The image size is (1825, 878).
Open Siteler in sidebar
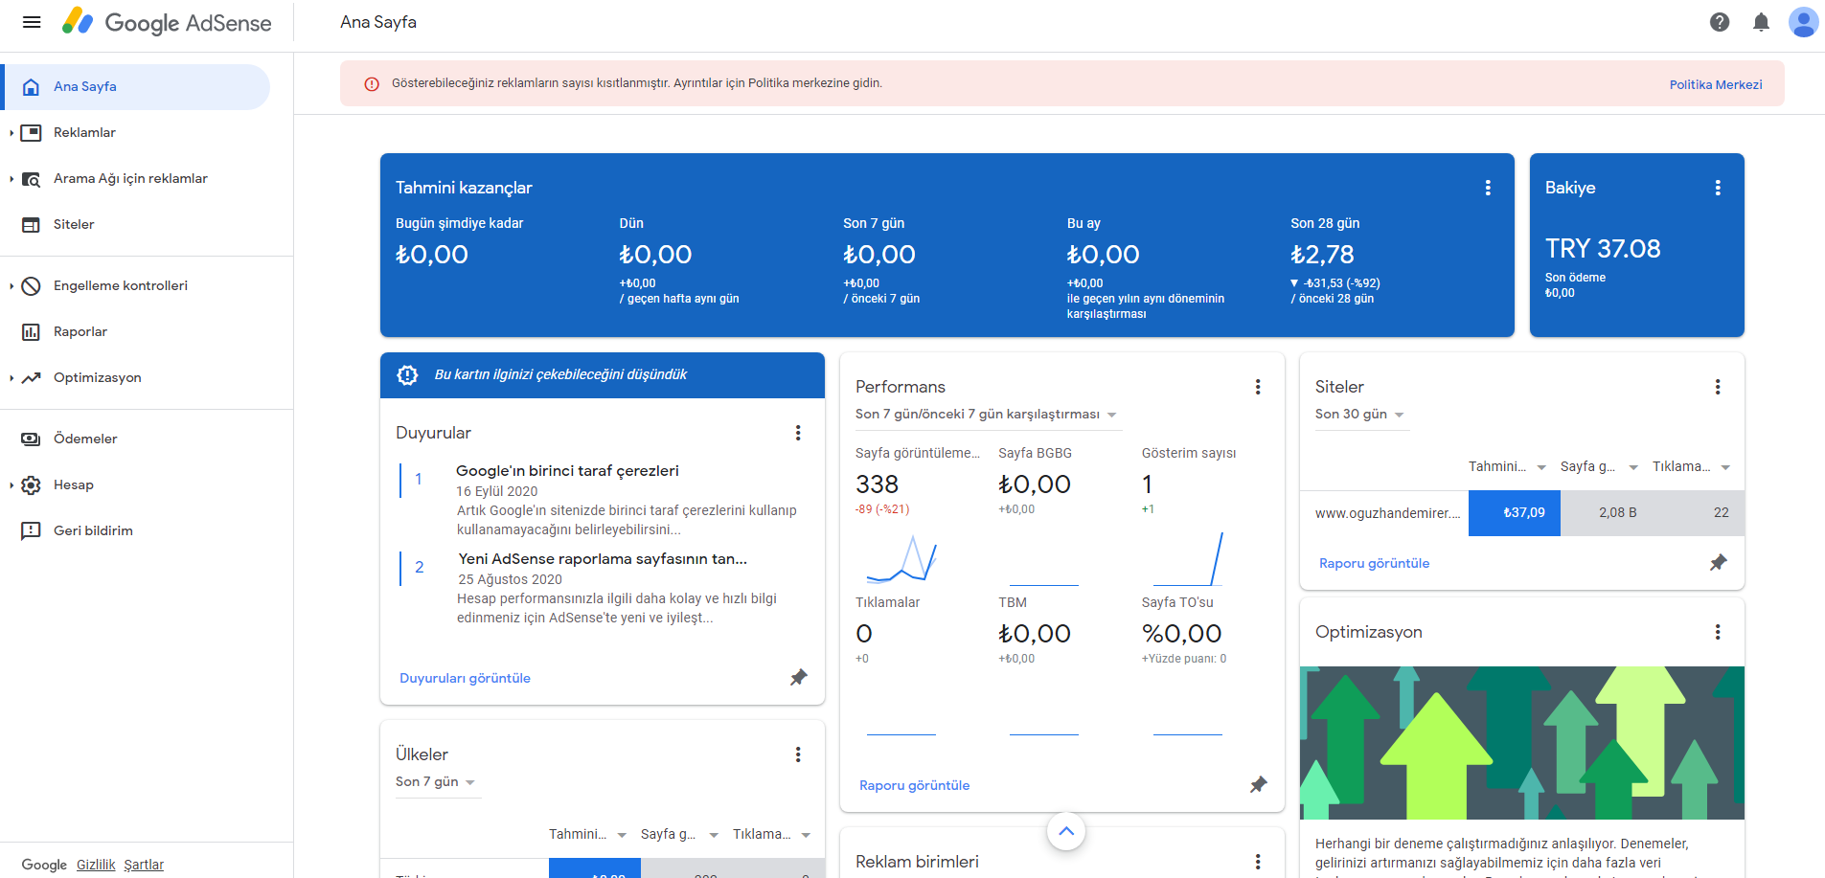pos(74,224)
